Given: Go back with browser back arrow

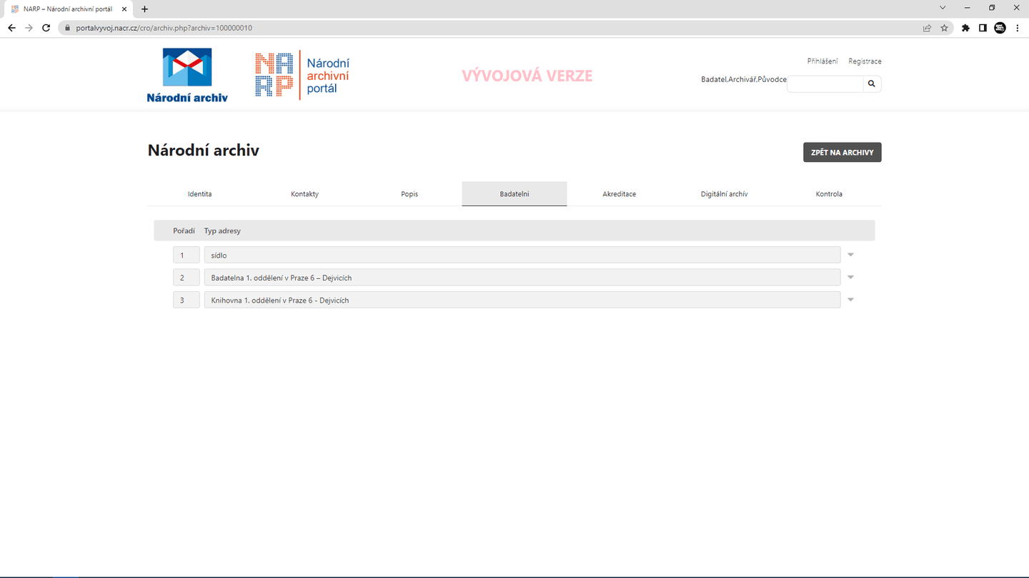Looking at the screenshot, I should 11,28.
